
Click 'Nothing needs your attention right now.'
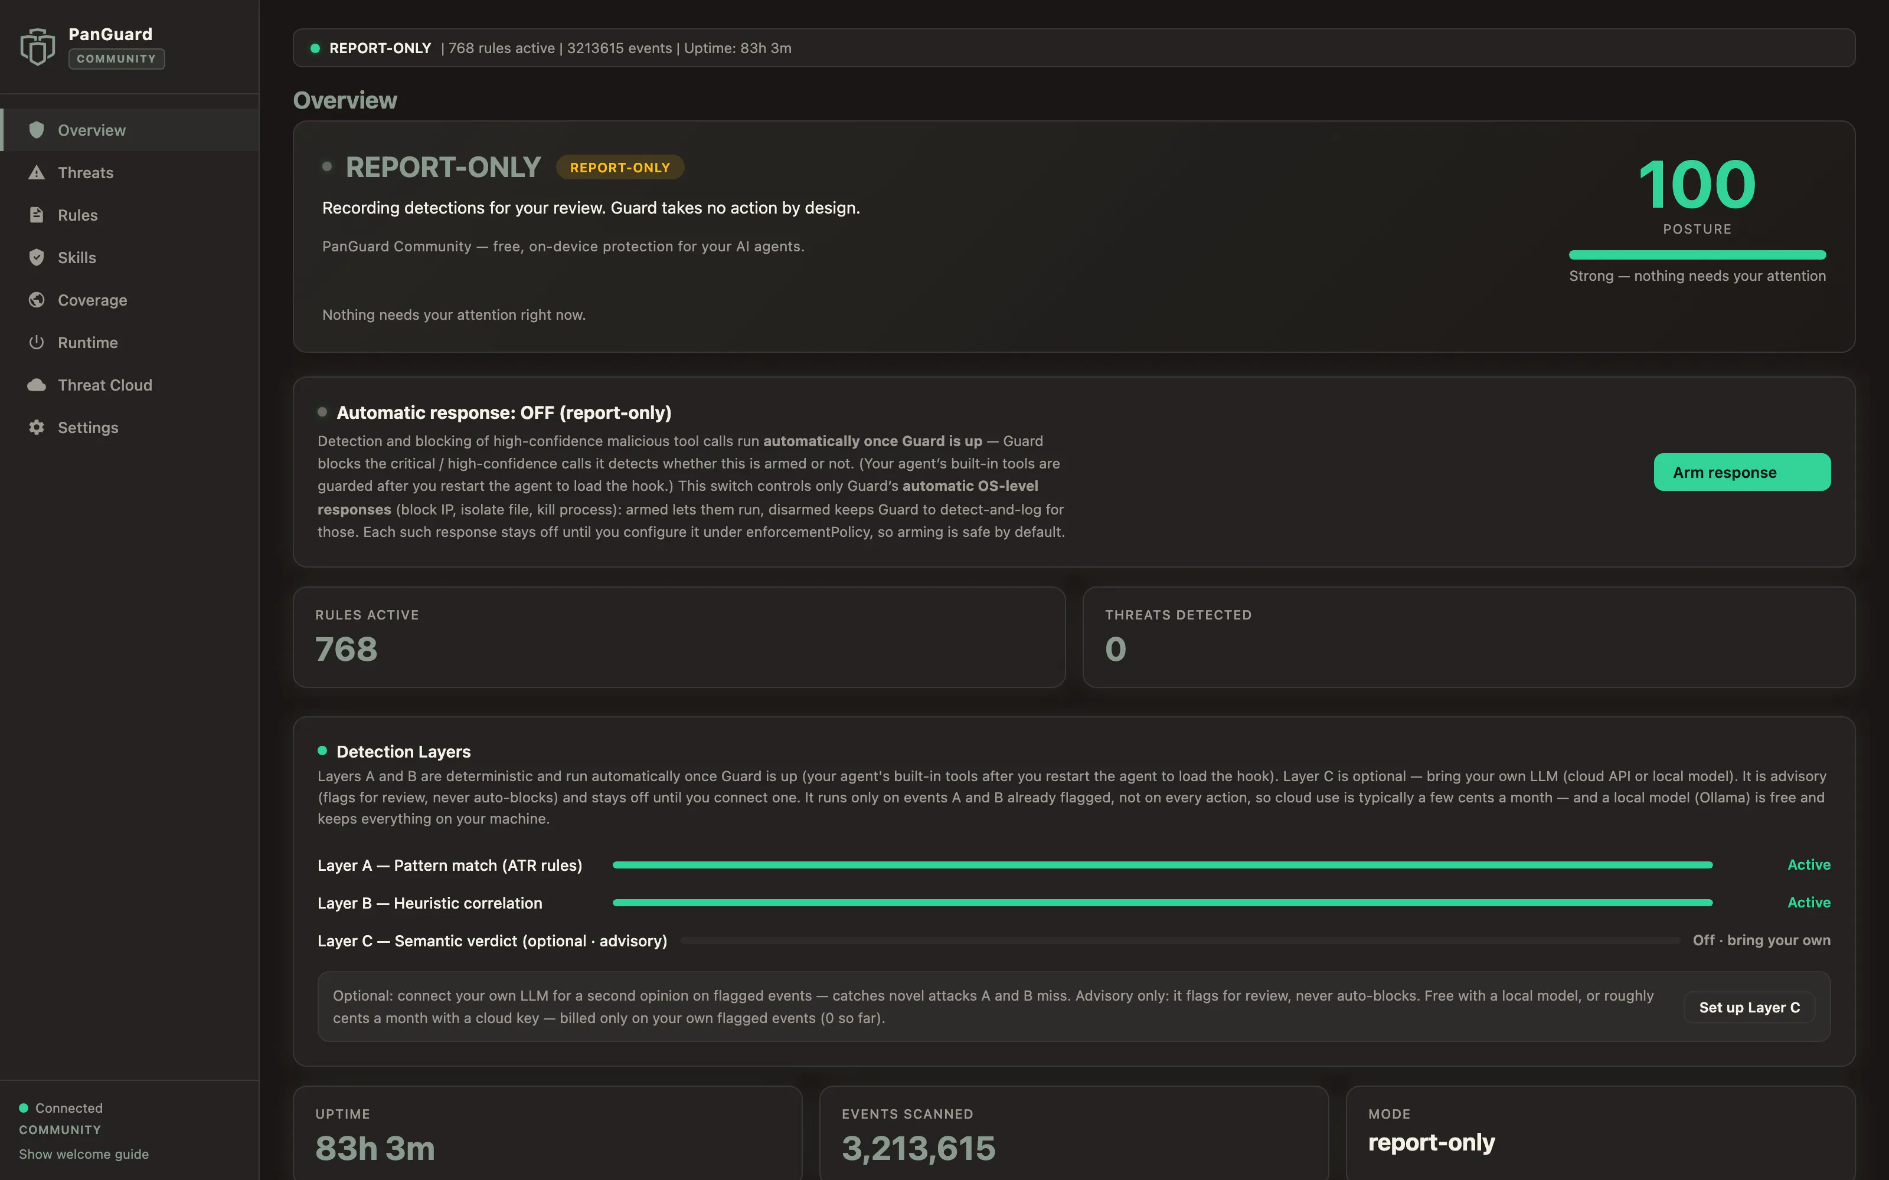(453, 314)
